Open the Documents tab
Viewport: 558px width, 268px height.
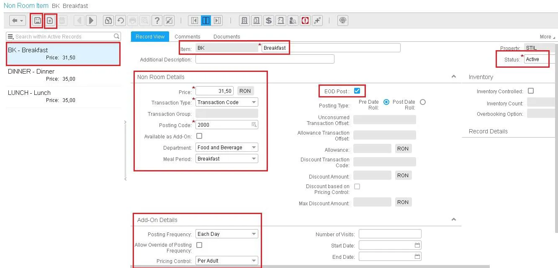tap(227, 36)
